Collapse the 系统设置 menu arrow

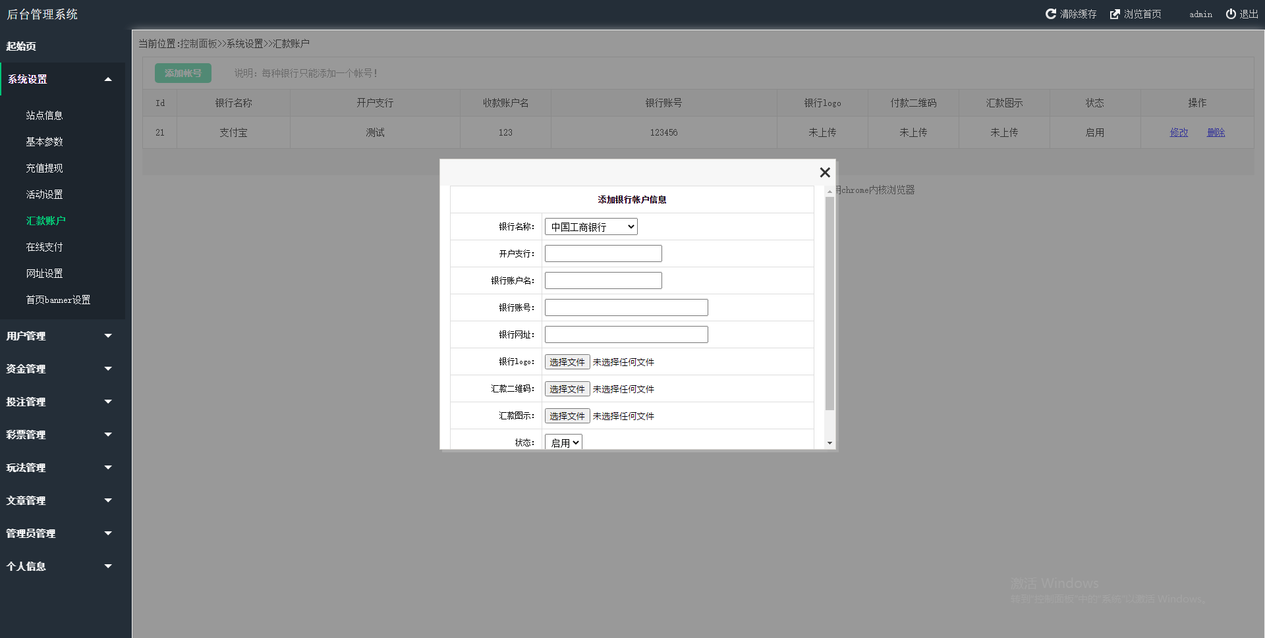click(108, 80)
